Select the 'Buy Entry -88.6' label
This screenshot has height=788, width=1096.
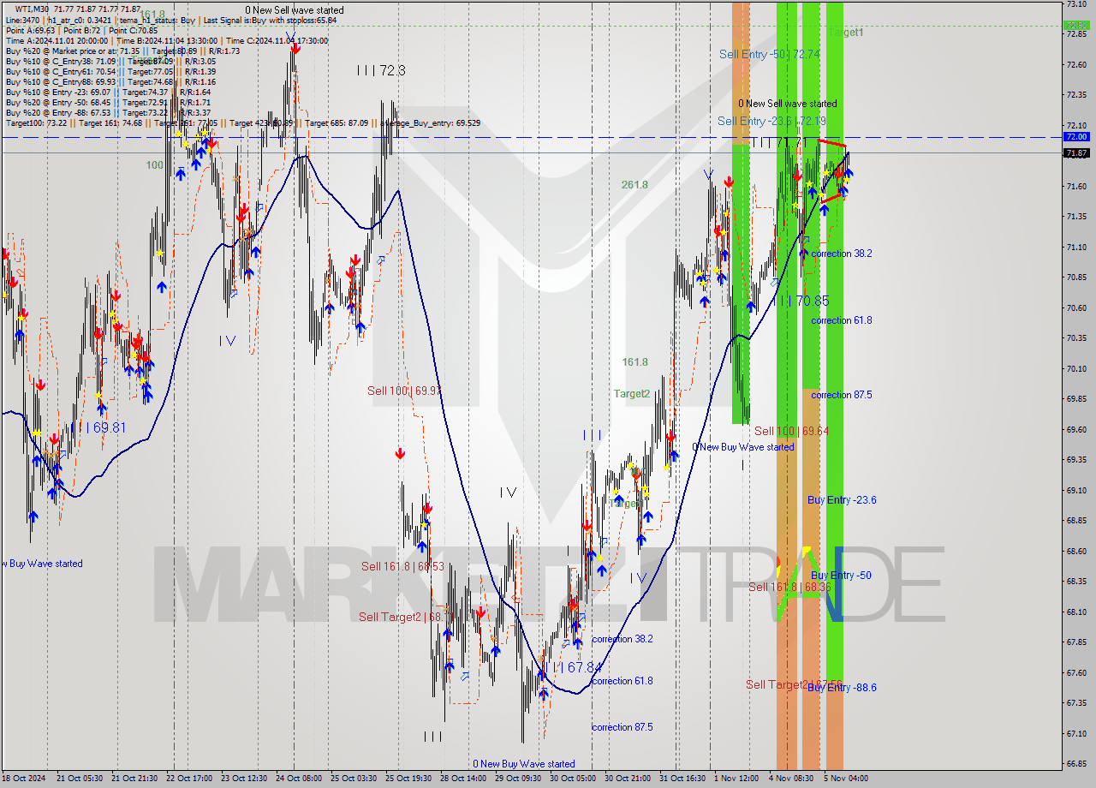click(x=842, y=688)
